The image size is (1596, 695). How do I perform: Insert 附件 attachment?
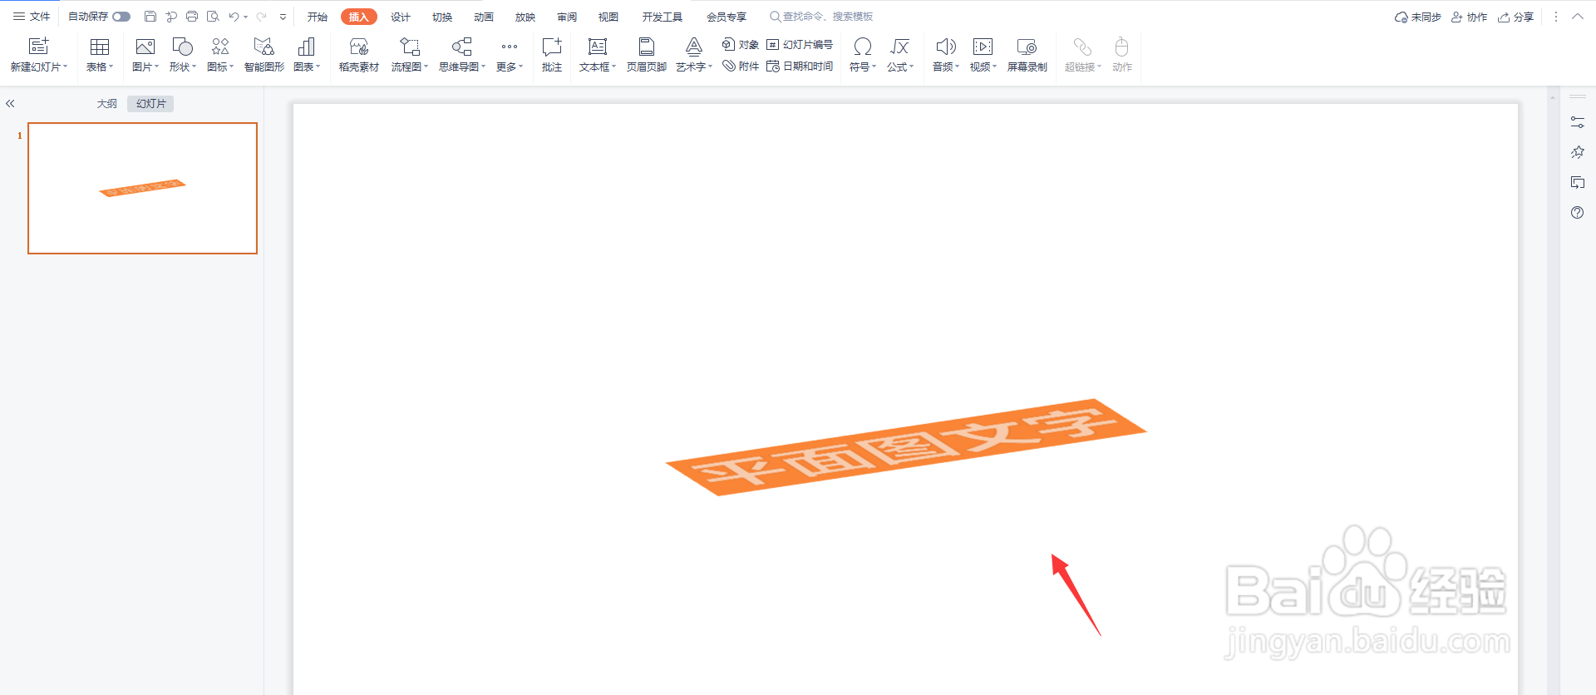[x=740, y=67]
